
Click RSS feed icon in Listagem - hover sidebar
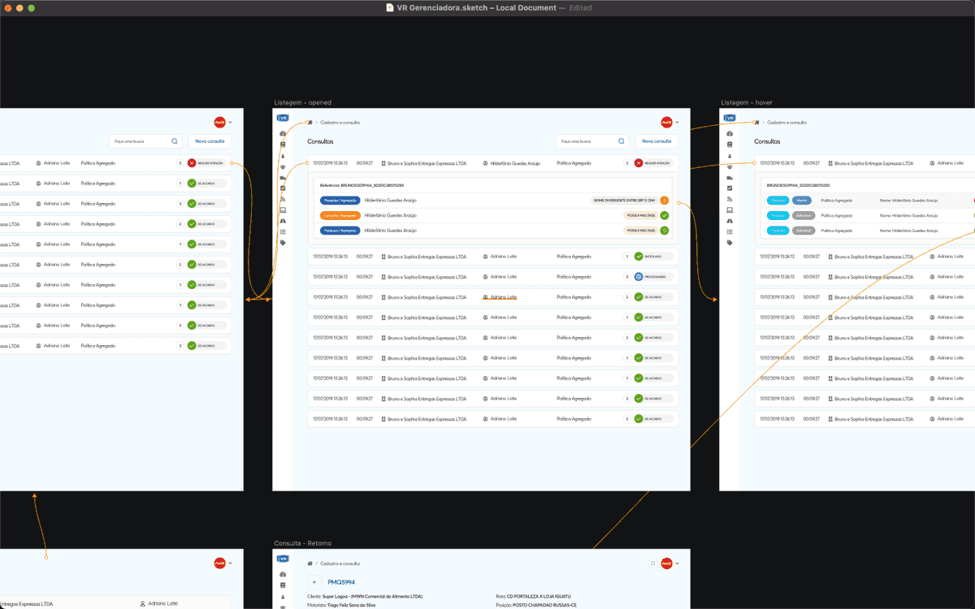730,199
